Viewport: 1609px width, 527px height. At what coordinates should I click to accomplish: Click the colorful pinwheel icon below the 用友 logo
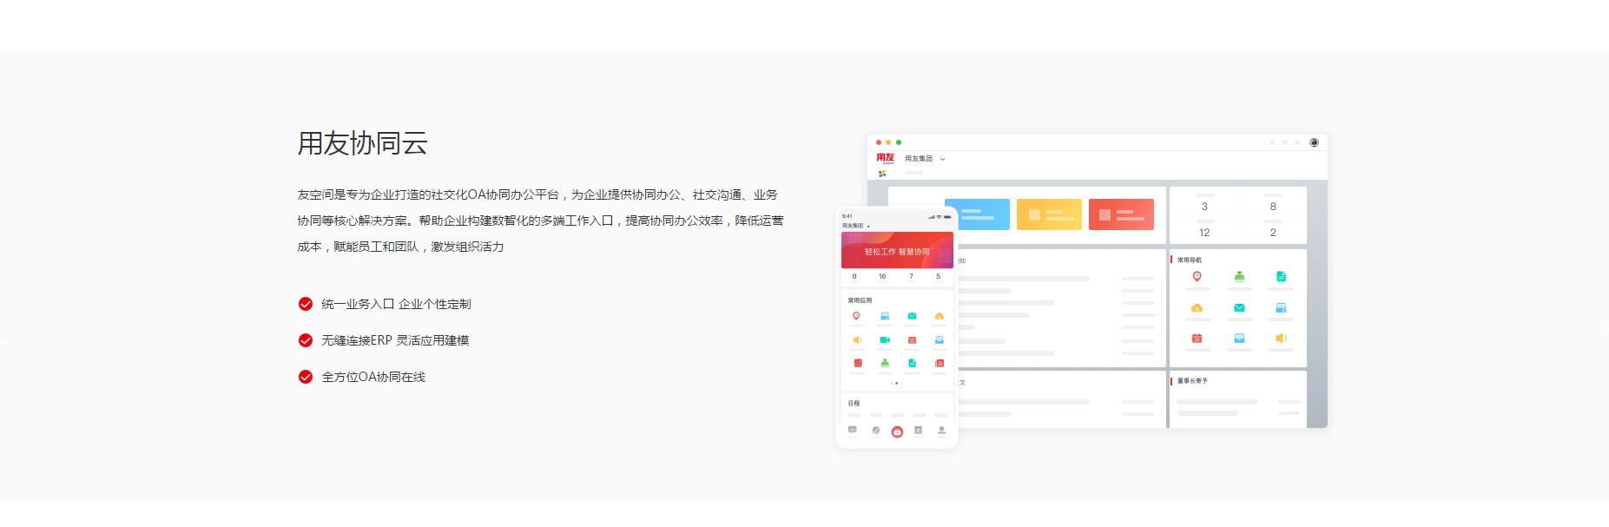click(882, 174)
